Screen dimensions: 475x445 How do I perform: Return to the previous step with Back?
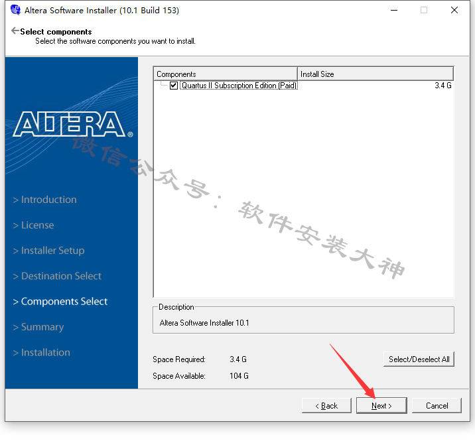coord(326,406)
